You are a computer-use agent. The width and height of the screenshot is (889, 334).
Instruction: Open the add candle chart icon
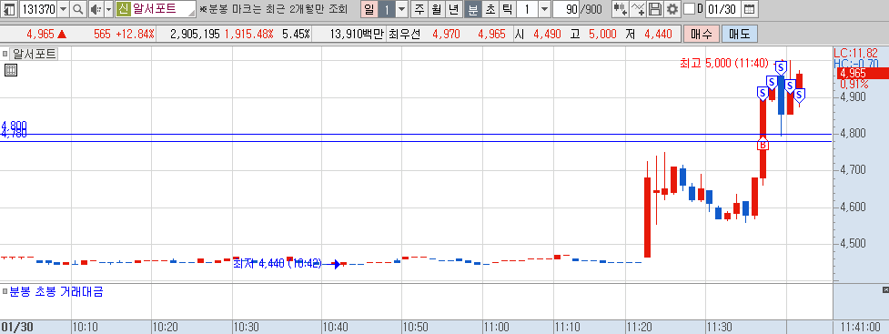[621, 9]
